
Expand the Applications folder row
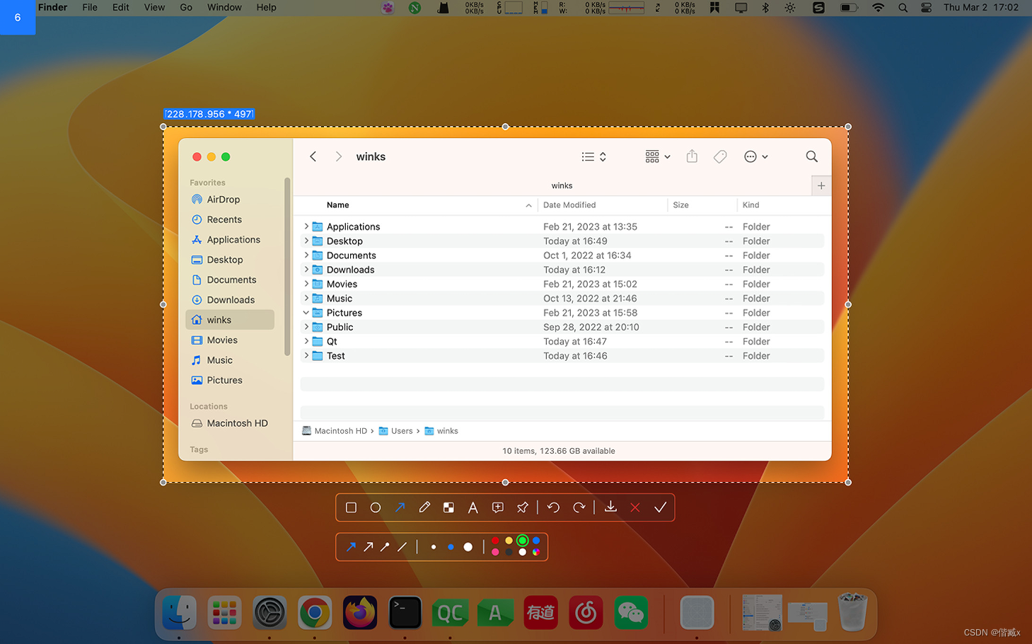[306, 226]
